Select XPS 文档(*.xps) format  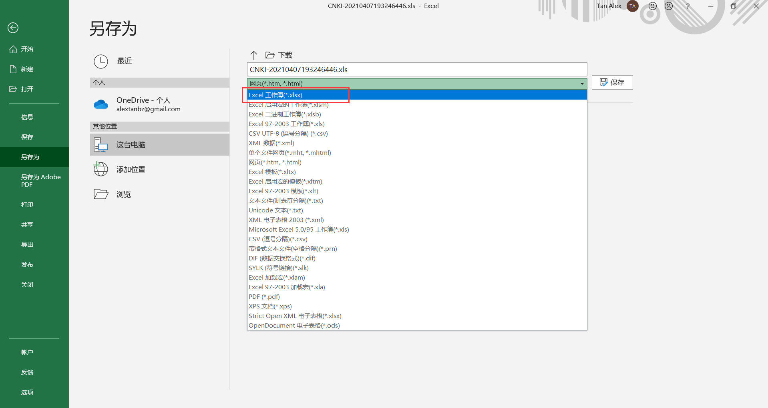(417, 306)
